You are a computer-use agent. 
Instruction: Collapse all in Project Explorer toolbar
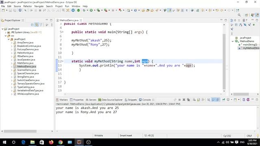pos(32,25)
